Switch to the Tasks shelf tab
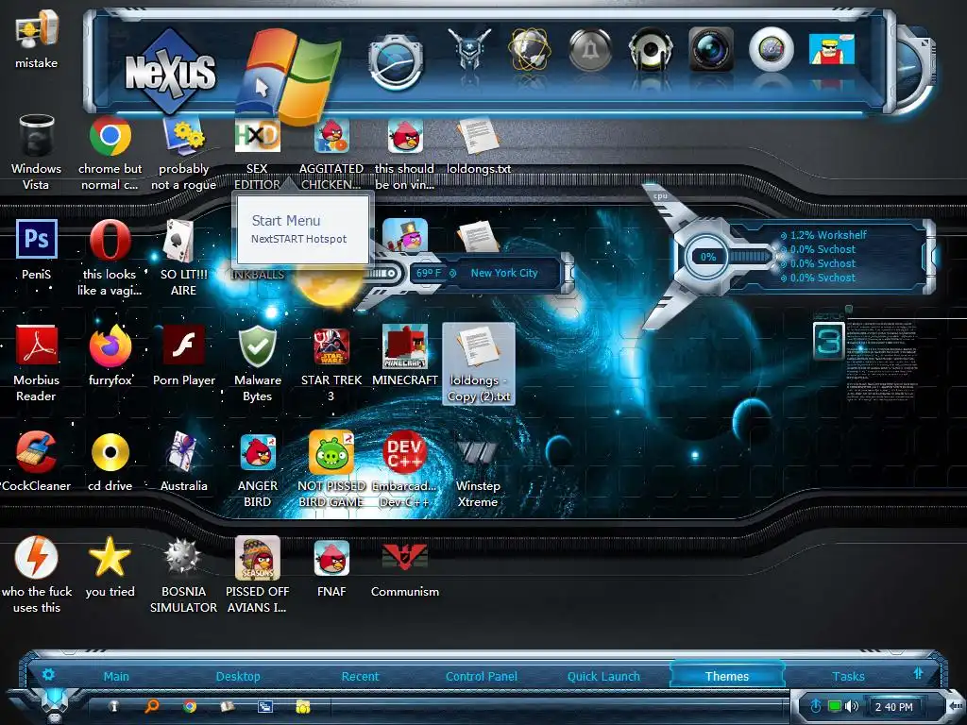The width and height of the screenshot is (967, 725). click(848, 676)
